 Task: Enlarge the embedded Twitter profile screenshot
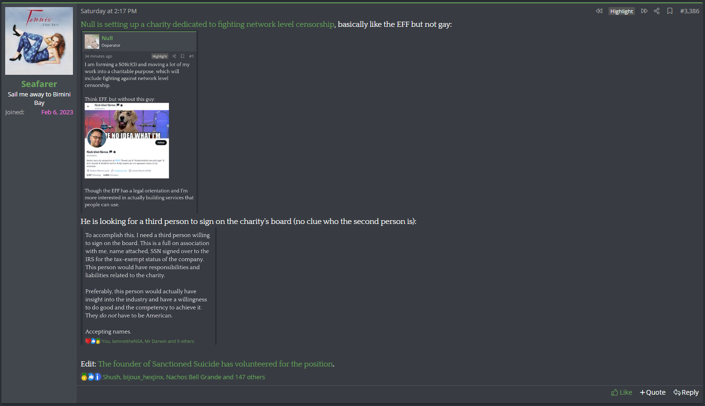(127, 141)
